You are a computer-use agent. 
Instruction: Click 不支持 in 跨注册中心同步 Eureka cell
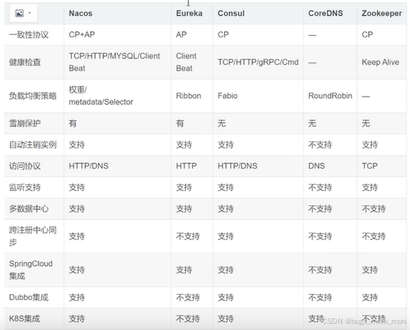click(x=187, y=236)
